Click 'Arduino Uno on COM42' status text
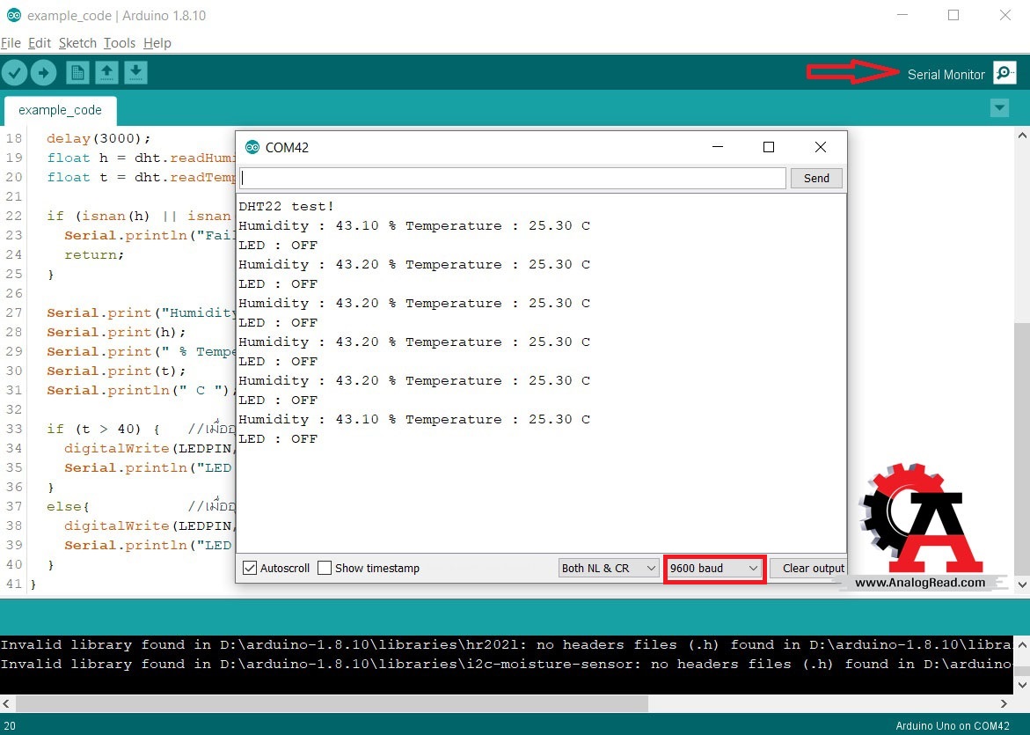The height and width of the screenshot is (735, 1030). click(x=953, y=726)
